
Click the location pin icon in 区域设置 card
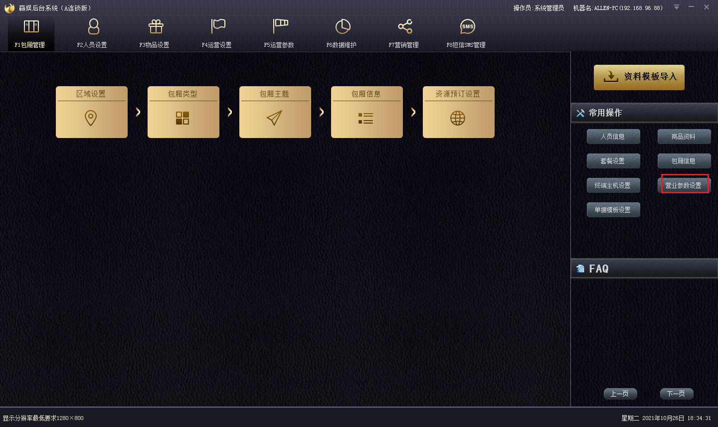(x=91, y=118)
